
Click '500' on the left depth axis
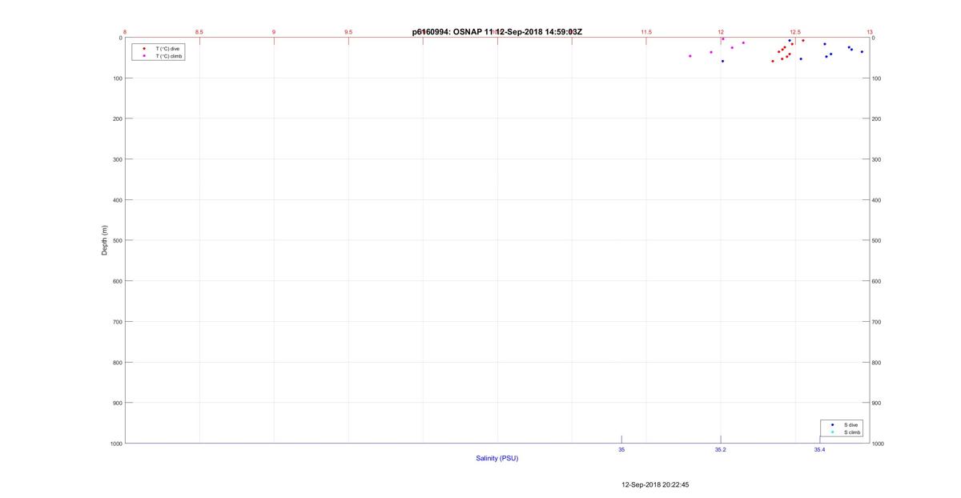(117, 240)
